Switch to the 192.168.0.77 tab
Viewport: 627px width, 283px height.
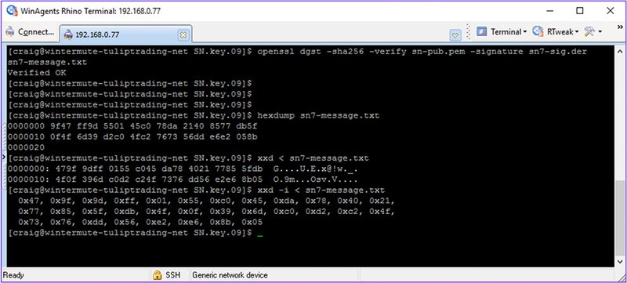click(x=97, y=34)
